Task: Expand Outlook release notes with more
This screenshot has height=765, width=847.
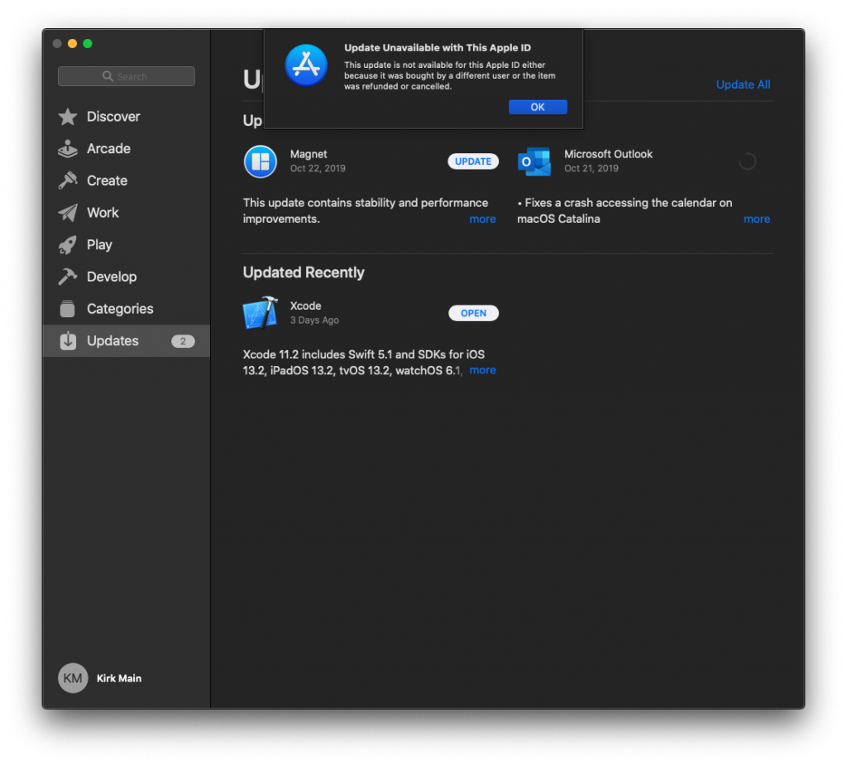Action: (756, 219)
